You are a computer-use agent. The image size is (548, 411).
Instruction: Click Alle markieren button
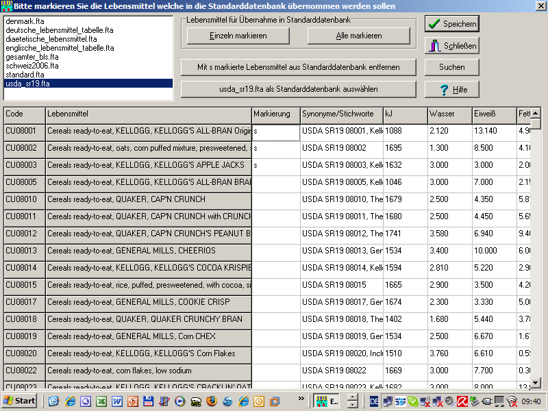tap(359, 36)
